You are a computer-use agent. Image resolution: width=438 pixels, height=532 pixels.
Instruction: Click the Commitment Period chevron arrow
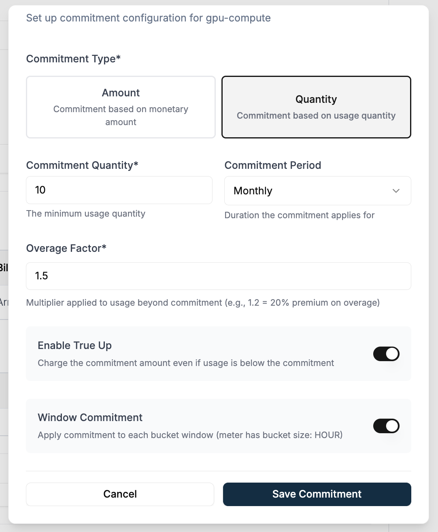(396, 191)
